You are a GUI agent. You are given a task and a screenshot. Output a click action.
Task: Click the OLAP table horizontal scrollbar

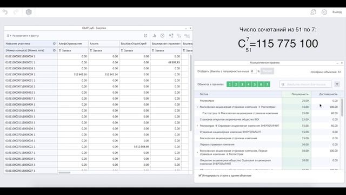point(64,172)
